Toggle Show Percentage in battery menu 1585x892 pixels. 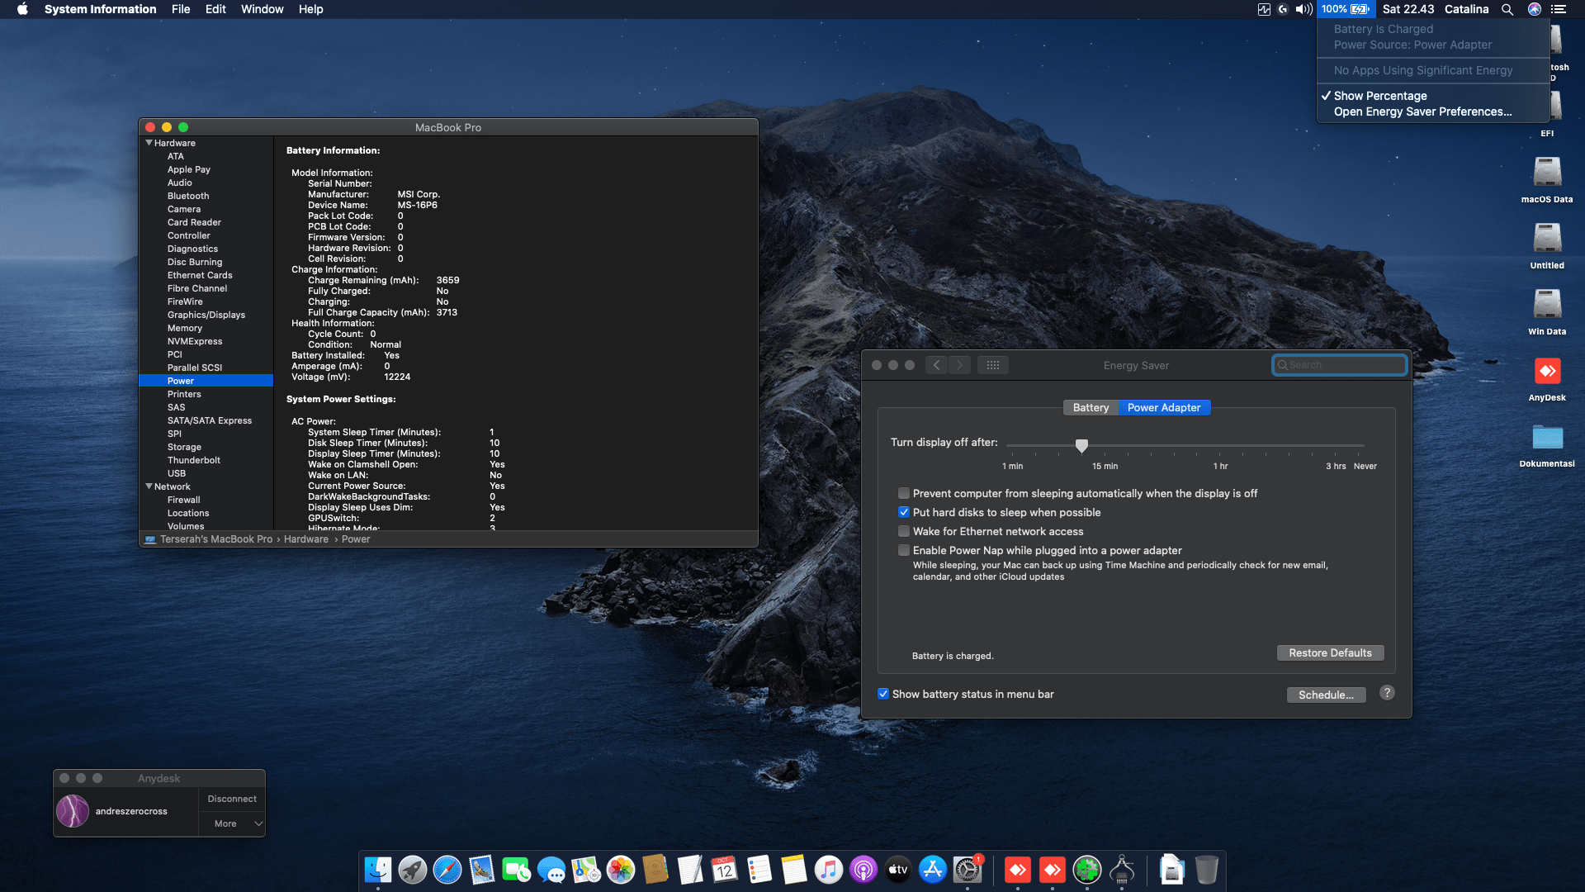1433,96
